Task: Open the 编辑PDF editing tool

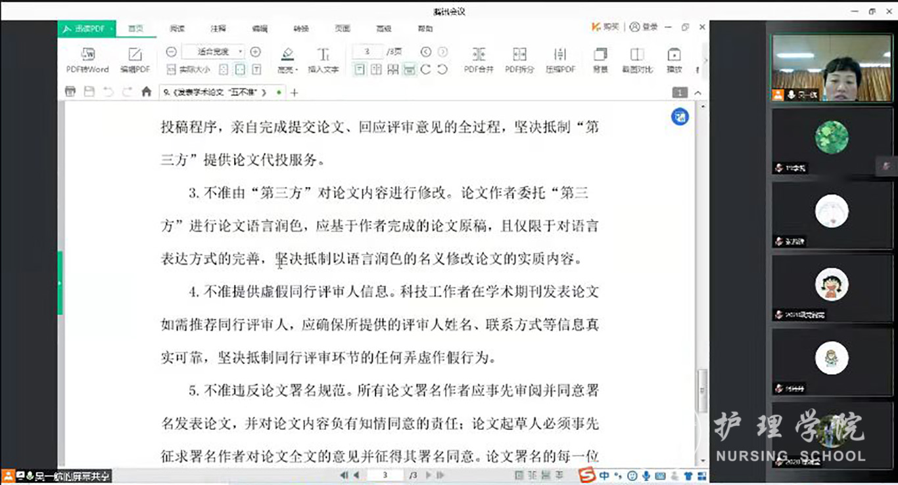Action: point(135,60)
